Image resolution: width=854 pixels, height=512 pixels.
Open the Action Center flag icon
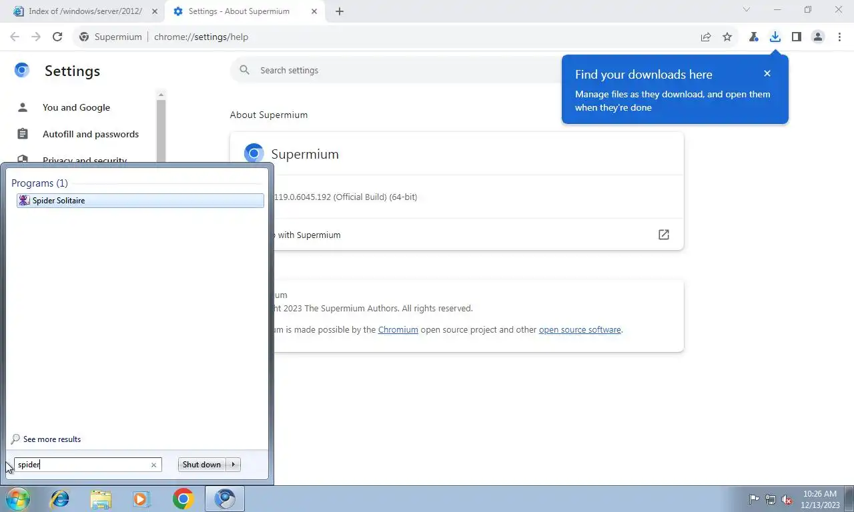click(755, 499)
